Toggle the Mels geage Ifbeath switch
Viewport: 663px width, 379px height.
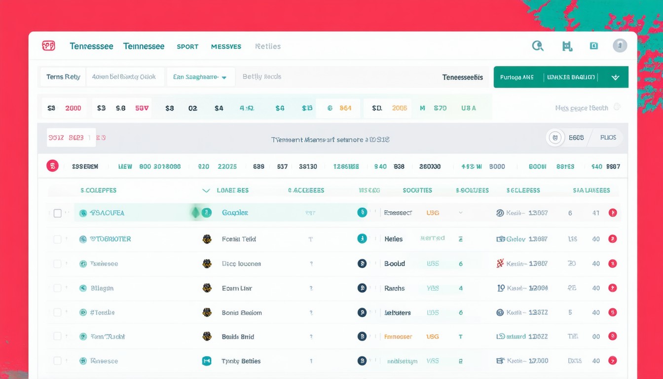point(617,108)
